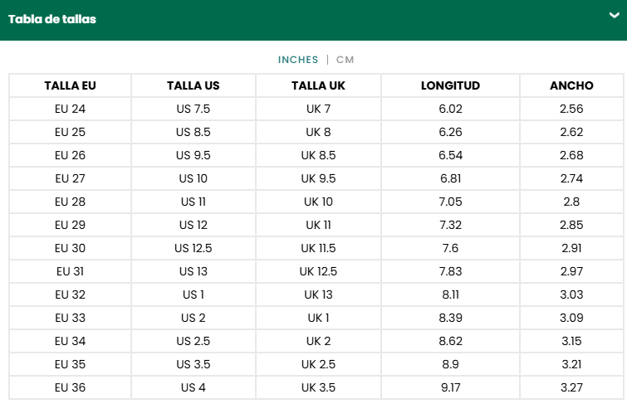This screenshot has height=404, width=627.
Task: Select the EU 36 size cell
Action: pyautogui.click(x=71, y=387)
